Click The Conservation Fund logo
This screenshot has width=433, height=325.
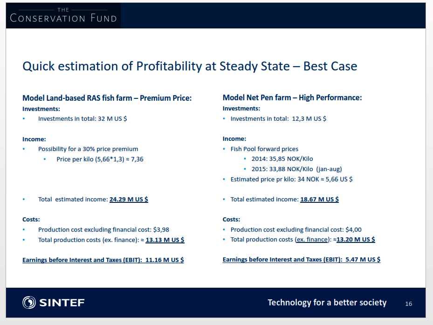coord(63,15)
